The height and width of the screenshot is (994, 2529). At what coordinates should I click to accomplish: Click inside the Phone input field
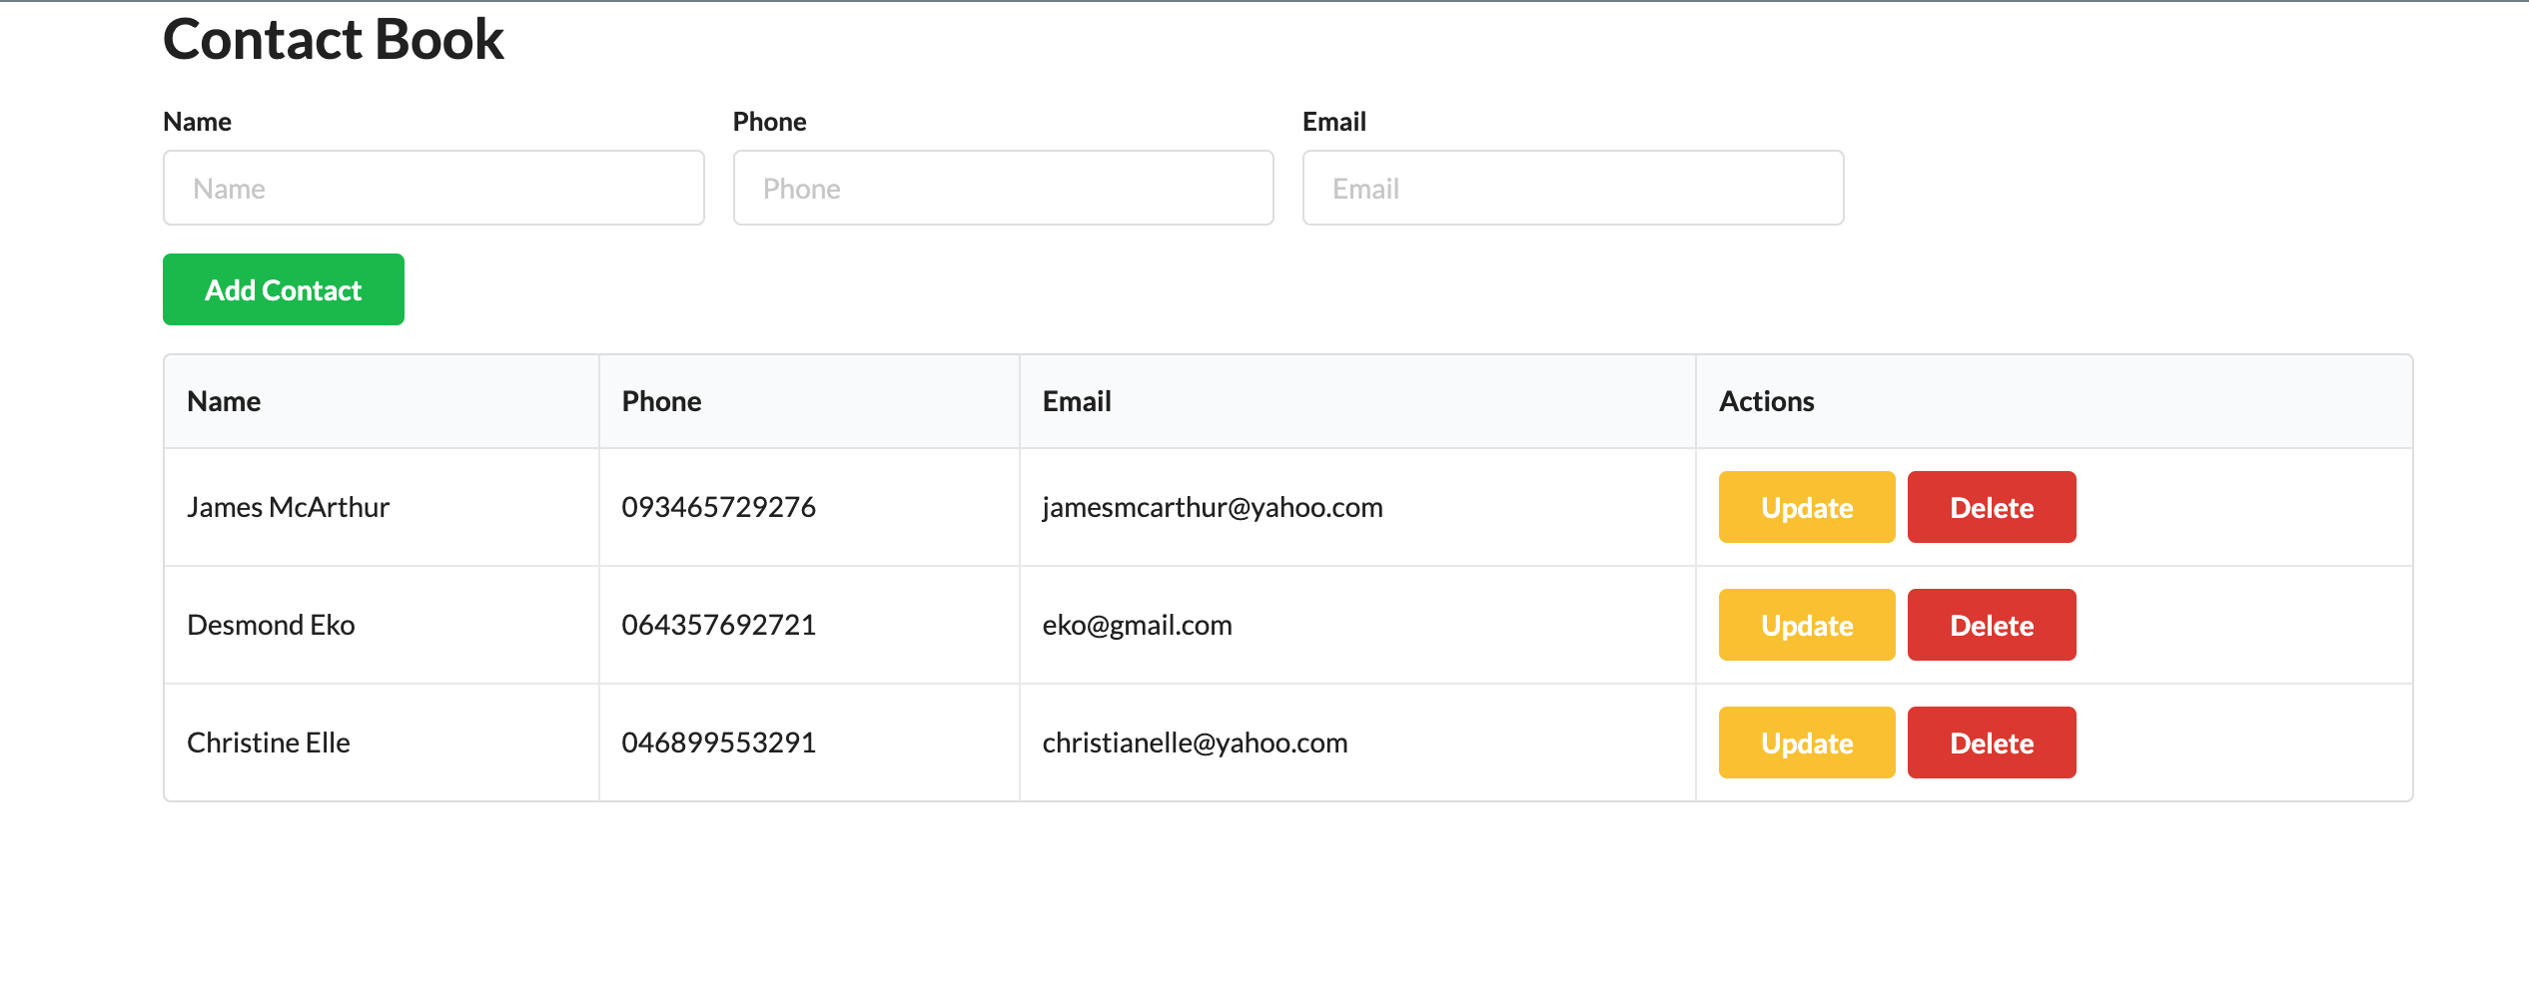coord(1003,188)
